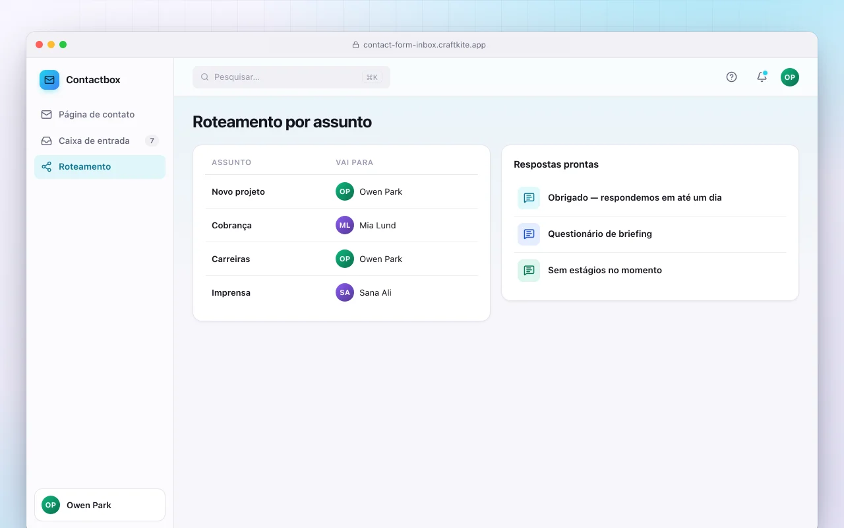Focus the Pesquisar search field
Screen dimensions: 844x528
tap(291, 77)
